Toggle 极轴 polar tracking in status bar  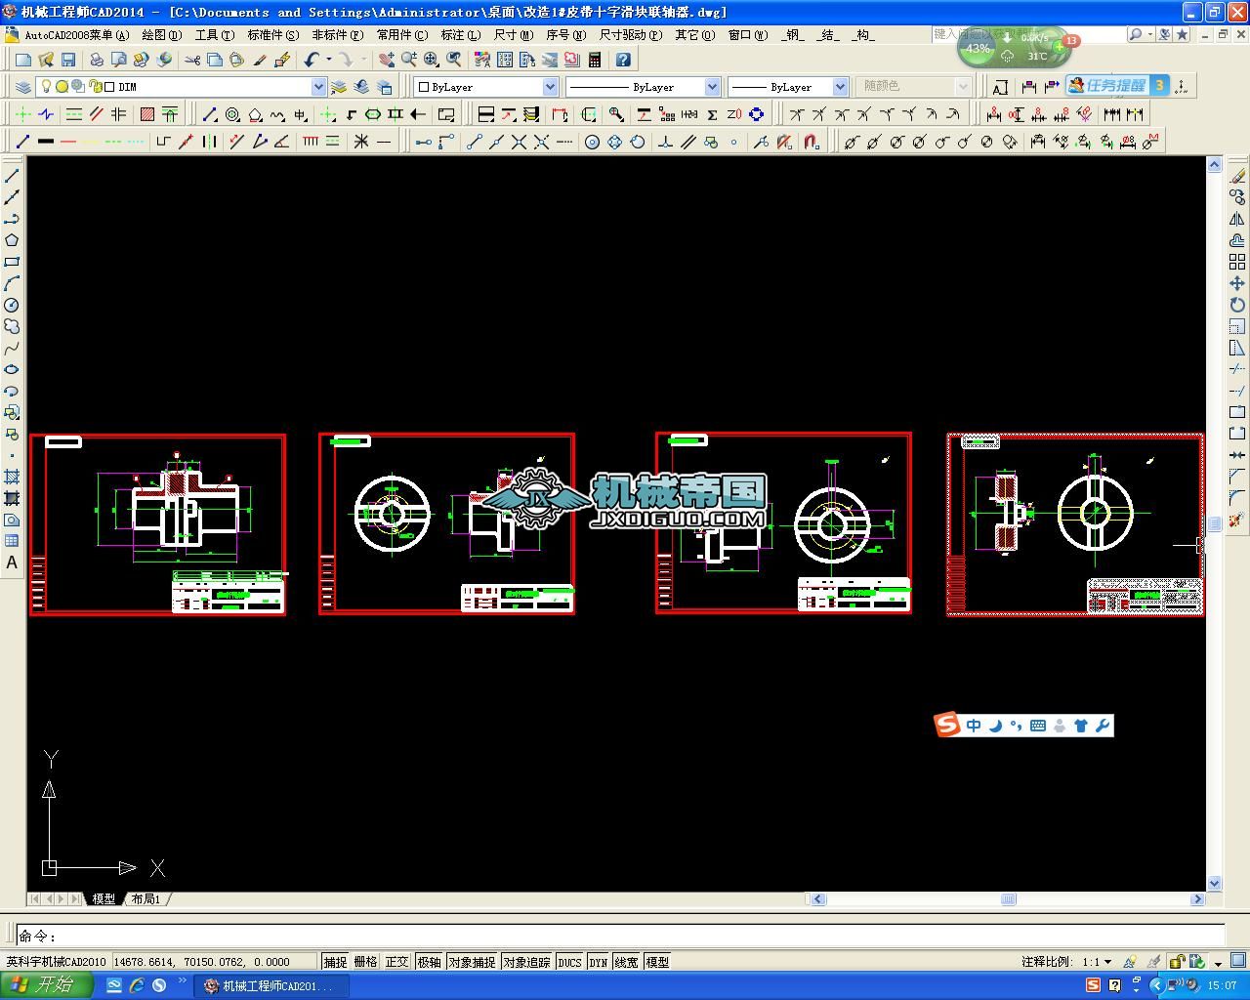(429, 962)
